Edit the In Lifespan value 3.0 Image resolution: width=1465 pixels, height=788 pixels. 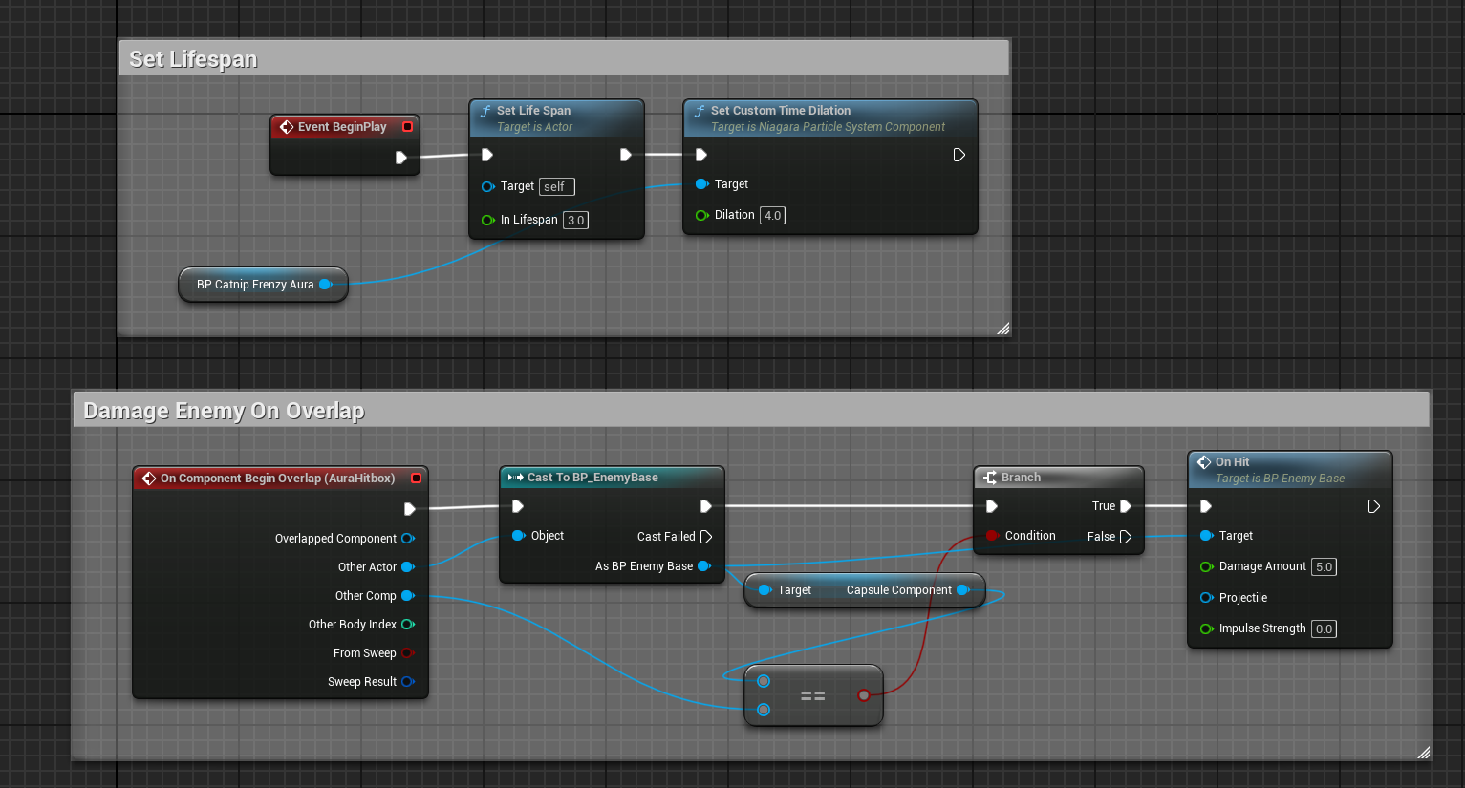pos(575,220)
